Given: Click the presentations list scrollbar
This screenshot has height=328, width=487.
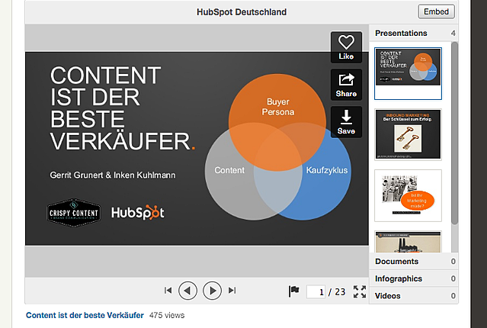Looking at the screenshot, I should tap(454, 133).
